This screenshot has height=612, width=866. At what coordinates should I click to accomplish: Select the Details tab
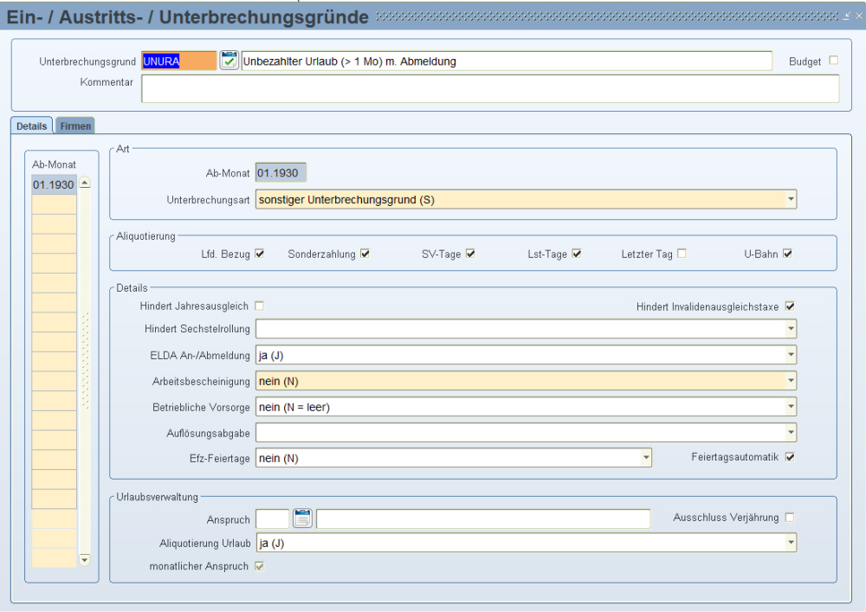[x=31, y=126]
